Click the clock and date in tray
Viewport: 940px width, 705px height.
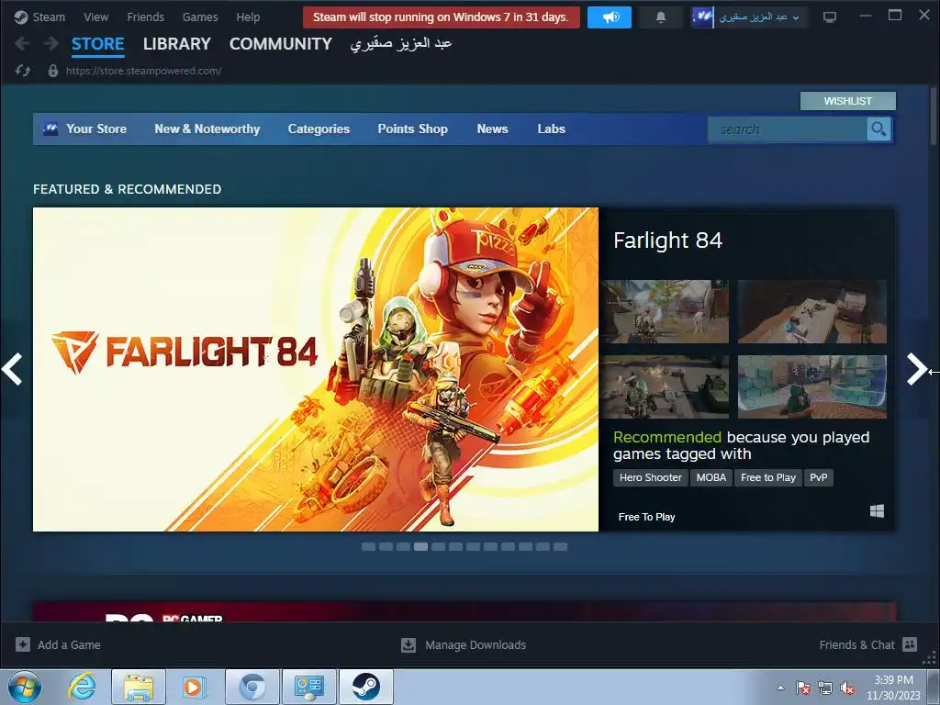[x=893, y=688]
